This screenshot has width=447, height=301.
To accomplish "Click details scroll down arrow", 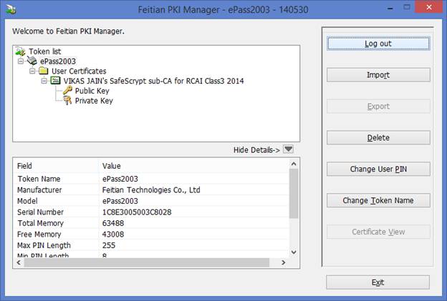I will tap(294, 252).
